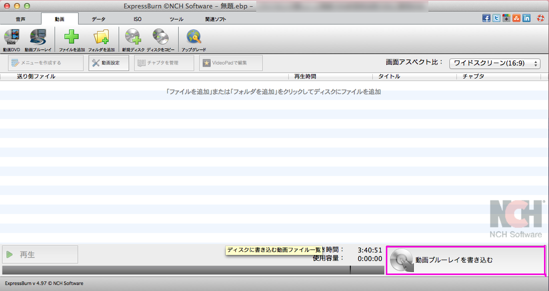
Task: Click the 画面アスペクト比 label
Action: pyautogui.click(x=414, y=62)
